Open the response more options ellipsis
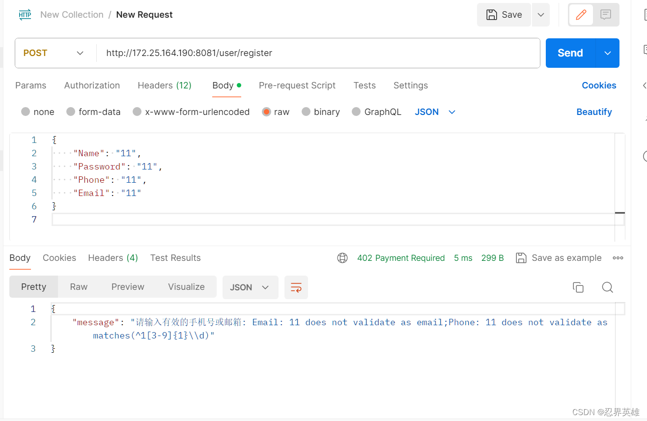This screenshot has height=421, width=647. tap(618, 258)
